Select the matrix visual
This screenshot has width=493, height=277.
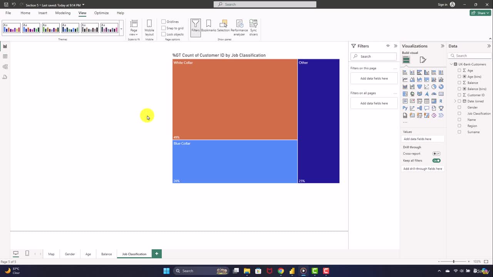[434, 101]
